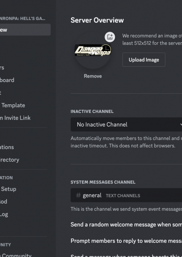Remove the server icon via Remove link
Image resolution: width=182 pixels, height=257 pixels.
point(93,76)
